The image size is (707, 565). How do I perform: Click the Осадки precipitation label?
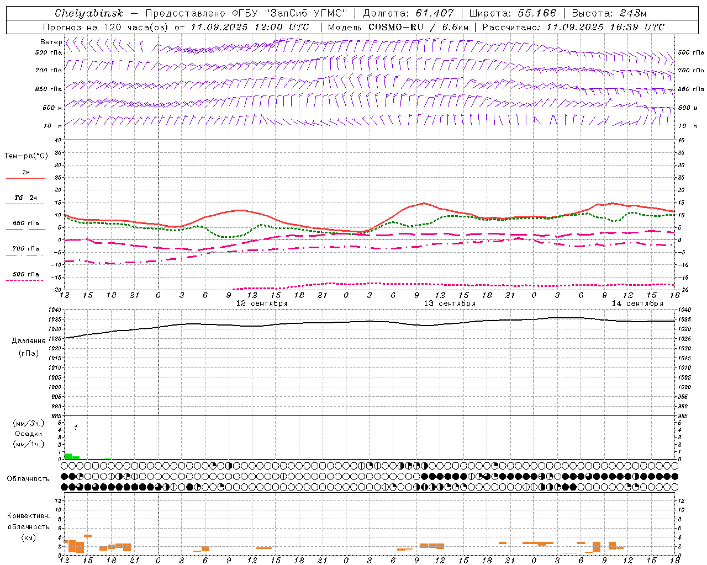coord(28,434)
